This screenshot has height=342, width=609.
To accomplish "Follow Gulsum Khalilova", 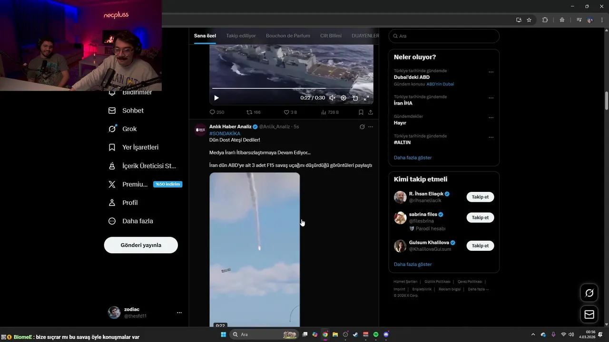I will click(480, 246).
